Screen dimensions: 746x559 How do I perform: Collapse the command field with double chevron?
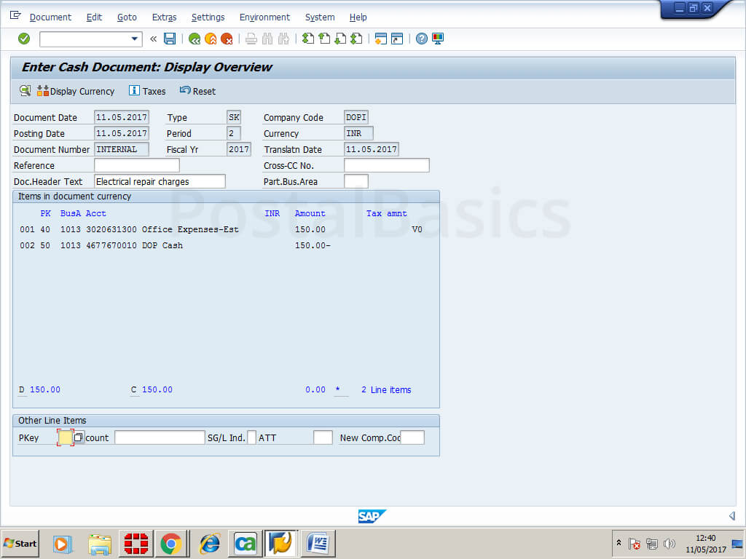153,39
